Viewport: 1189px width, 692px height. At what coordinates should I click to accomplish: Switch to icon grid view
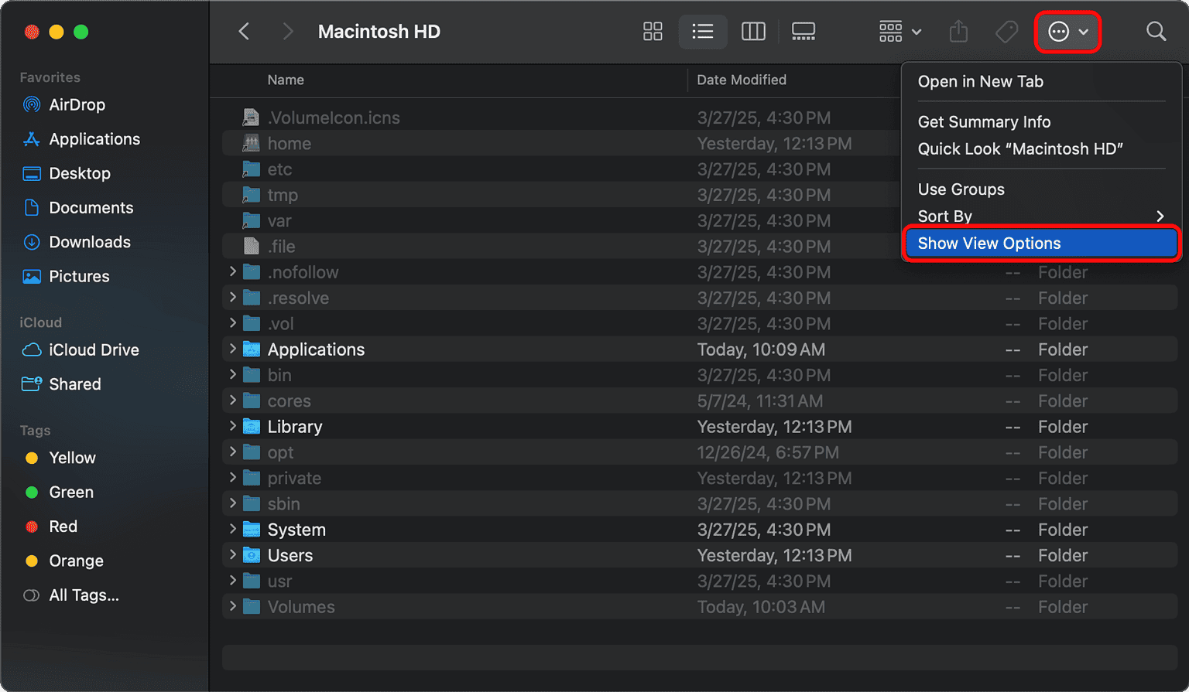click(653, 32)
